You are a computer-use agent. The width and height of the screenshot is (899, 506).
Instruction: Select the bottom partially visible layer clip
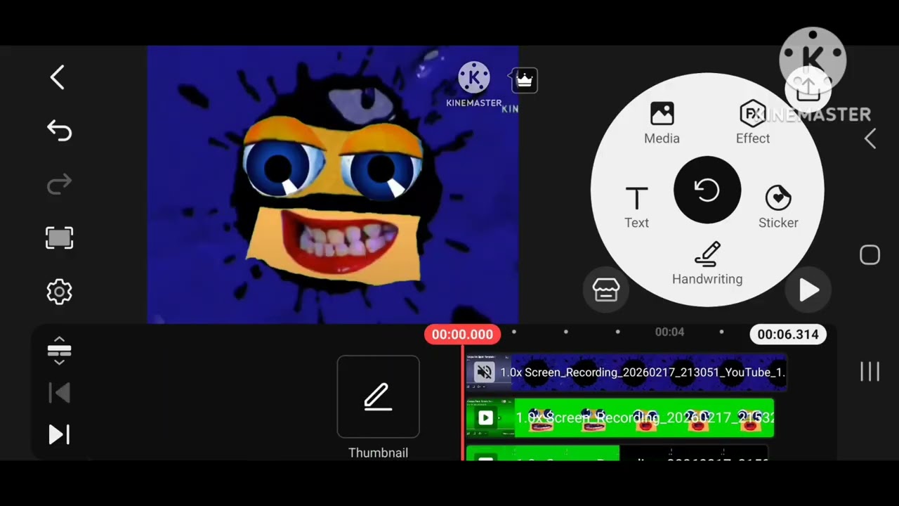(x=618, y=453)
